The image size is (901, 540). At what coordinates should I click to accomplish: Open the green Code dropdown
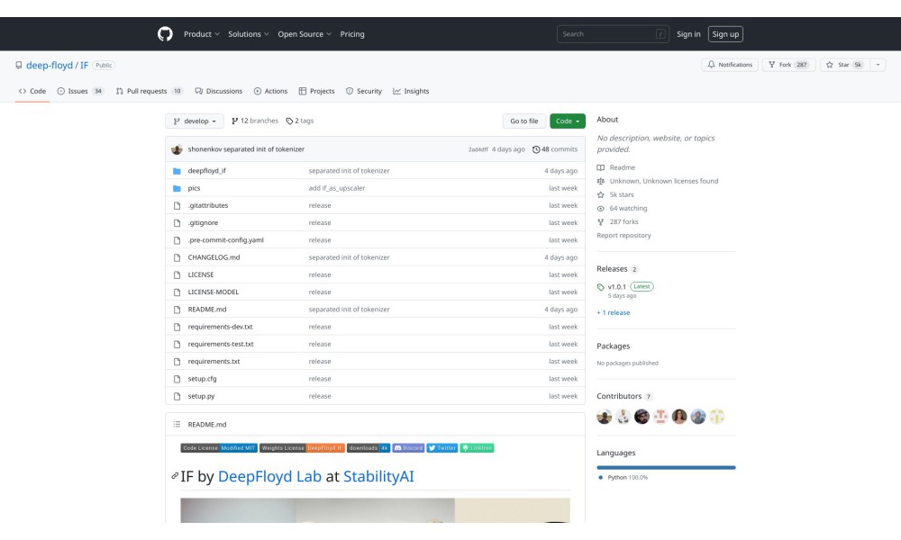click(567, 121)
